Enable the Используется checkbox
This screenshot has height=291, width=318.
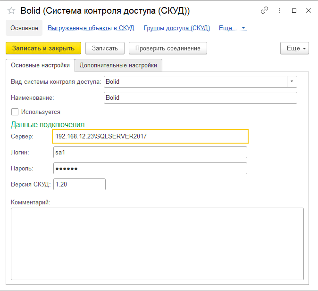(15, 112)
